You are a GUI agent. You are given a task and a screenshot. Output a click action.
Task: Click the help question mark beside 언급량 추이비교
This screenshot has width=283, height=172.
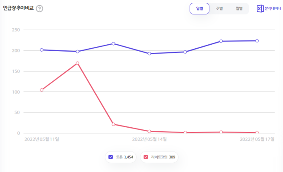click(39, 8)
